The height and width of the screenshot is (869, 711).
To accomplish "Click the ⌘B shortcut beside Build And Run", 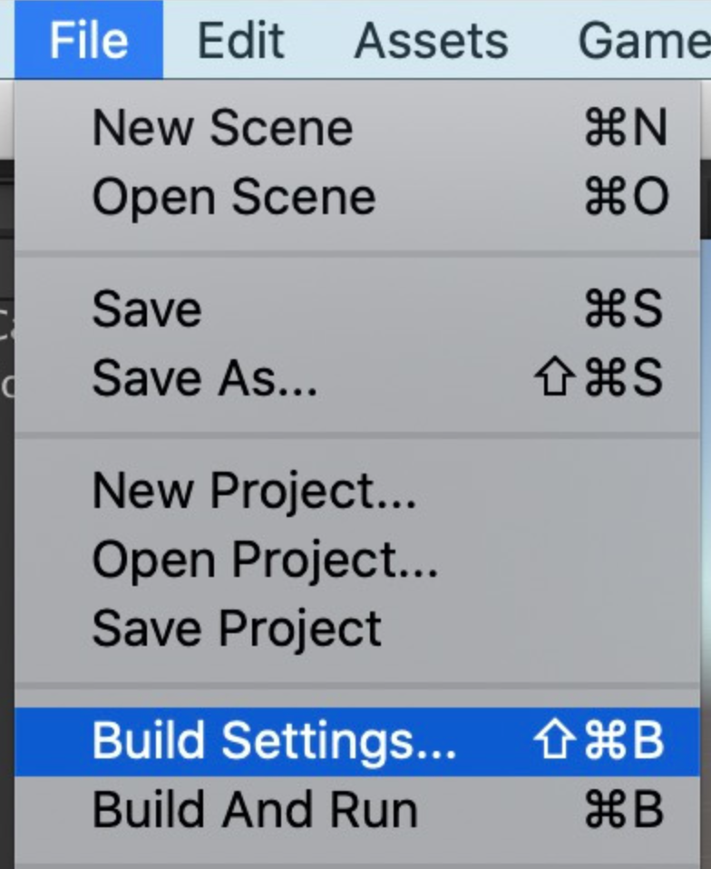I will 624,810.
